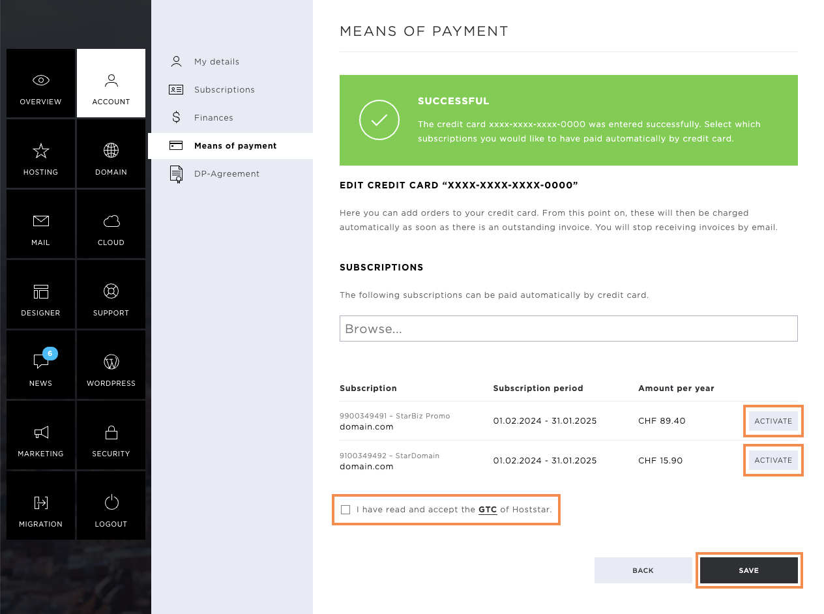824x614 pixels.
Task: Open the Cloud icon tile
Action: tap(111, 224)
